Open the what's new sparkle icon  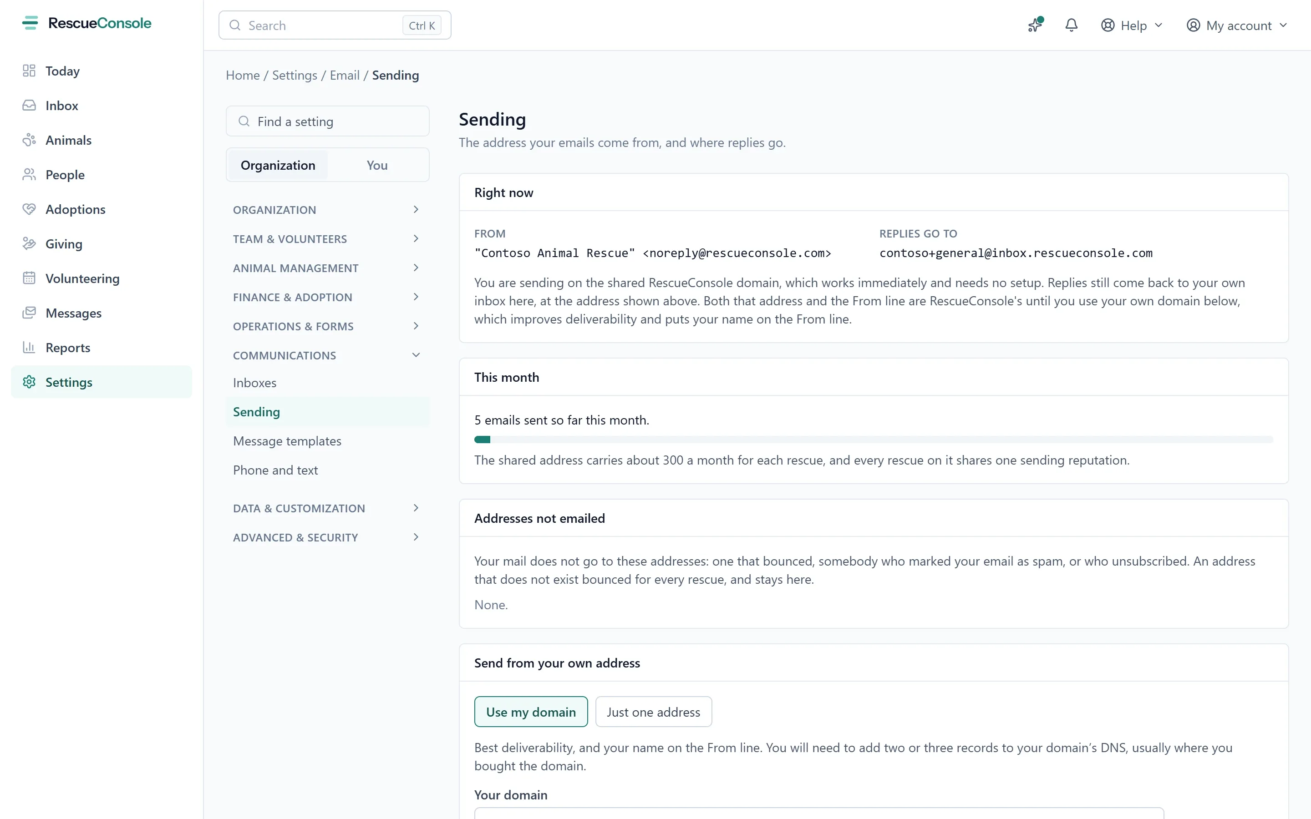coord(1035,25)
